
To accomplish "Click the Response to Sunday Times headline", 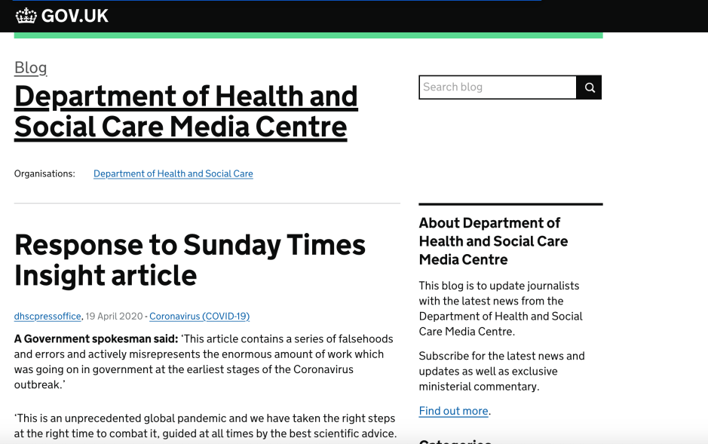I will (189, 260).
